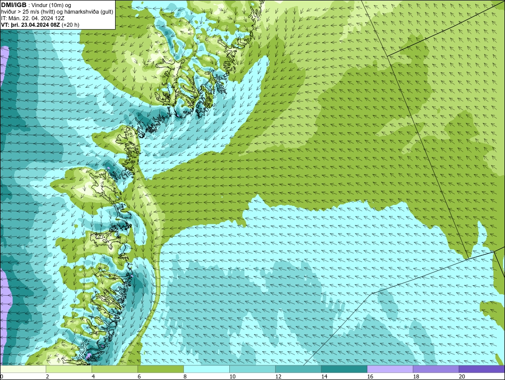Click the legend scale label '0'
505x380 pixels.
[2, 376]
